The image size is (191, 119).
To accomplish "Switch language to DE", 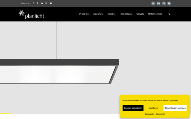I will [153, 3].
